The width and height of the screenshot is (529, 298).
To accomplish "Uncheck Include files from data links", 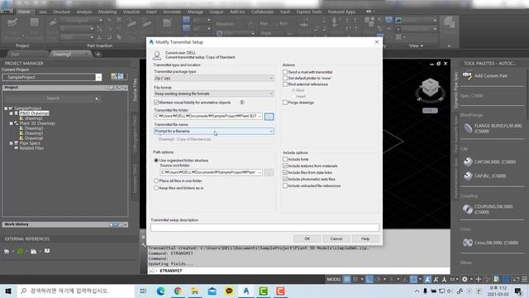I will coord(285,172).
